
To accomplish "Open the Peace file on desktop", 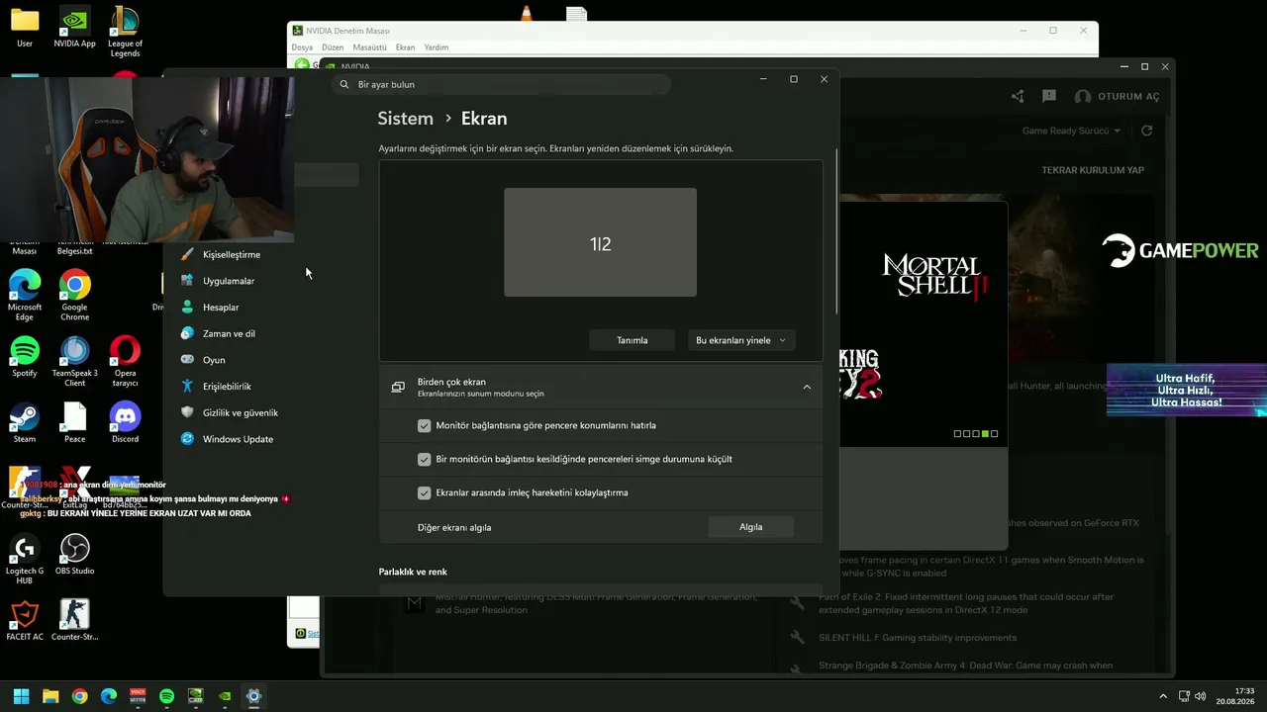I will coord(74,422).
